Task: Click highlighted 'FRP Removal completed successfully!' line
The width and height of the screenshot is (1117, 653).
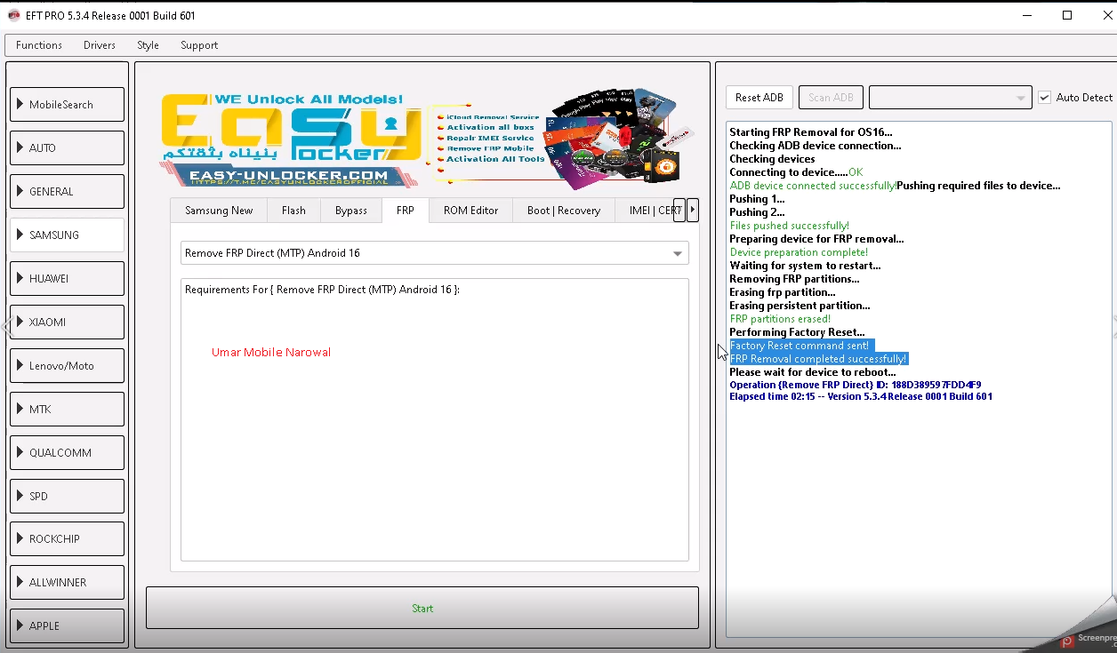Action: pos(818,359)
